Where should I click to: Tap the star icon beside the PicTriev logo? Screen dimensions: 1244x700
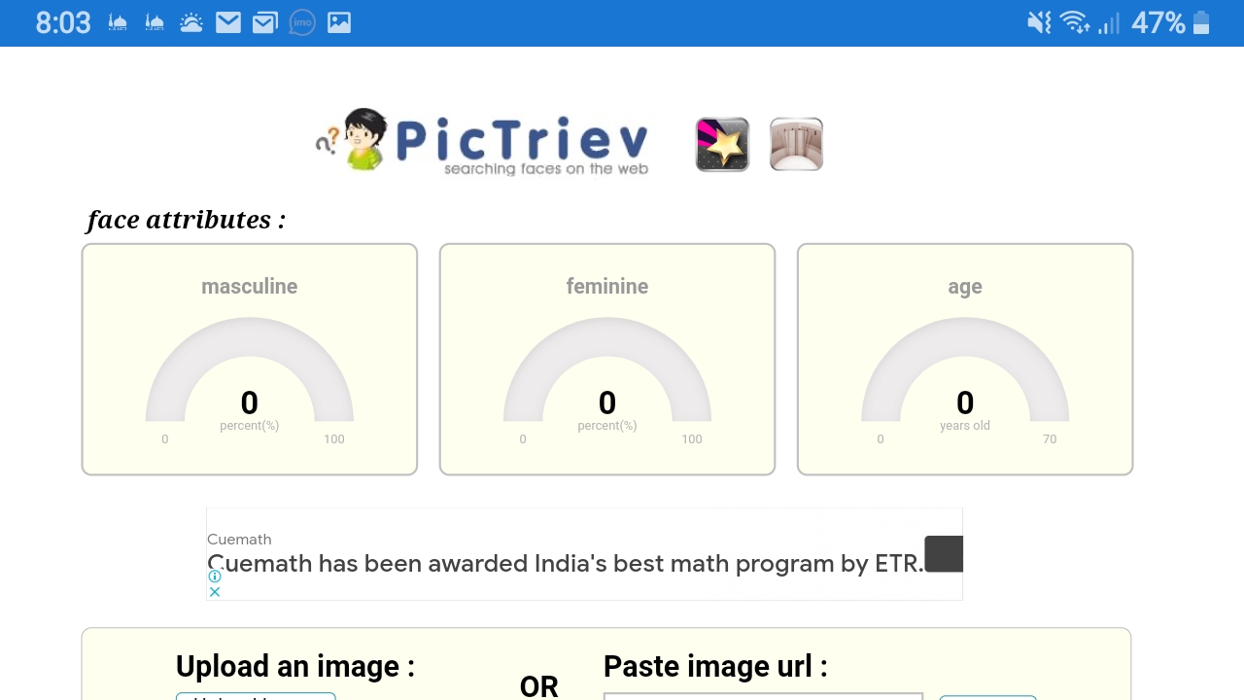pos(722,144)
